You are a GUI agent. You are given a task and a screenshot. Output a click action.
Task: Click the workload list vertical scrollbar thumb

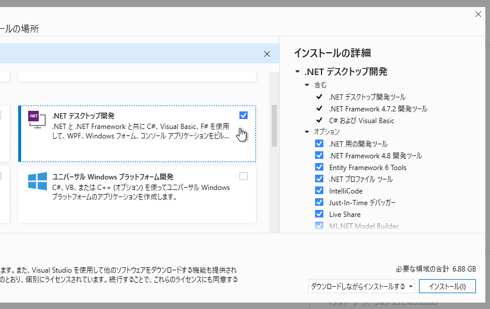(x=275, y=125)
